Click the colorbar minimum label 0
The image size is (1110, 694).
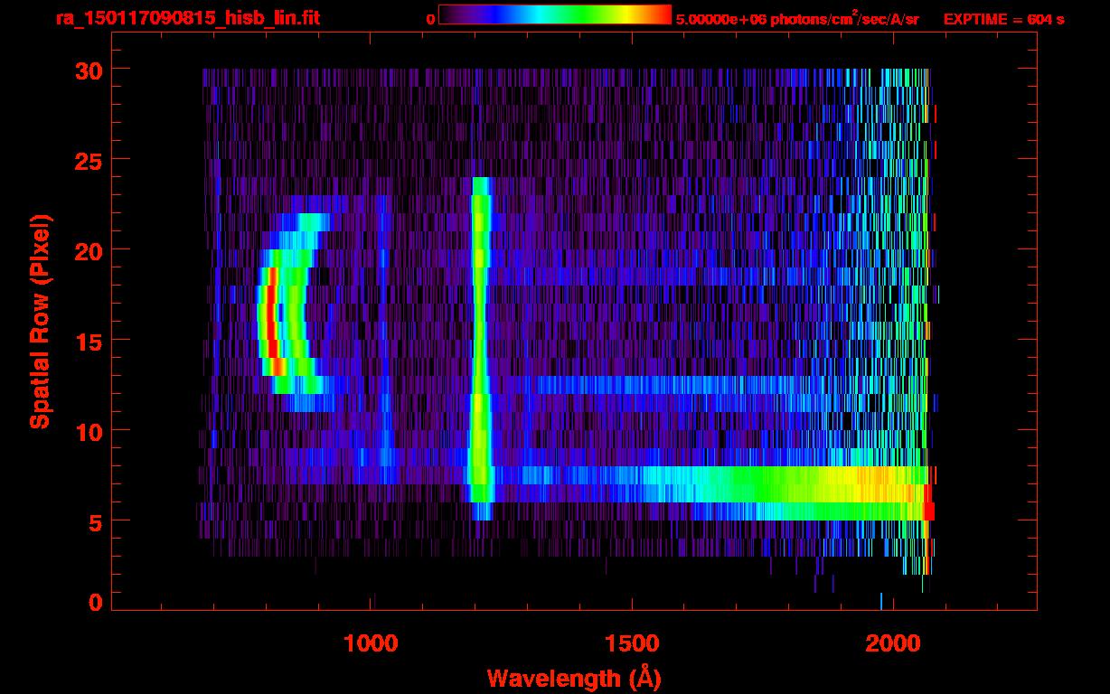tap(430, 19)
